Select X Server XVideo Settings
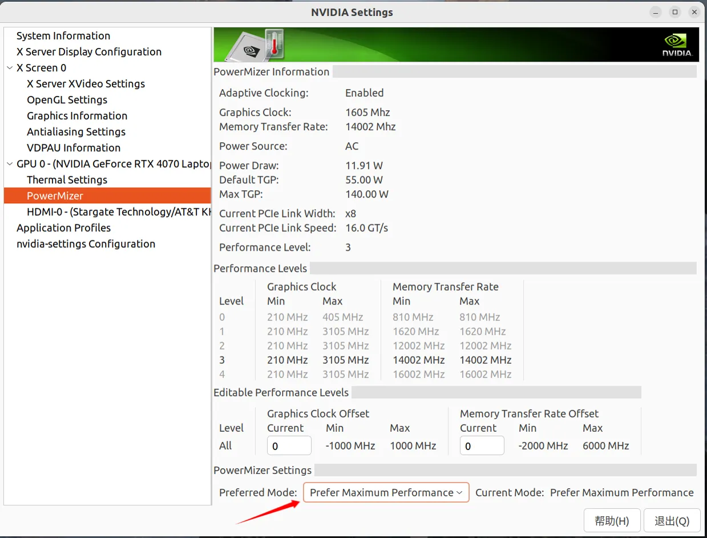707x538 pixels. click(x=86, y=84)
